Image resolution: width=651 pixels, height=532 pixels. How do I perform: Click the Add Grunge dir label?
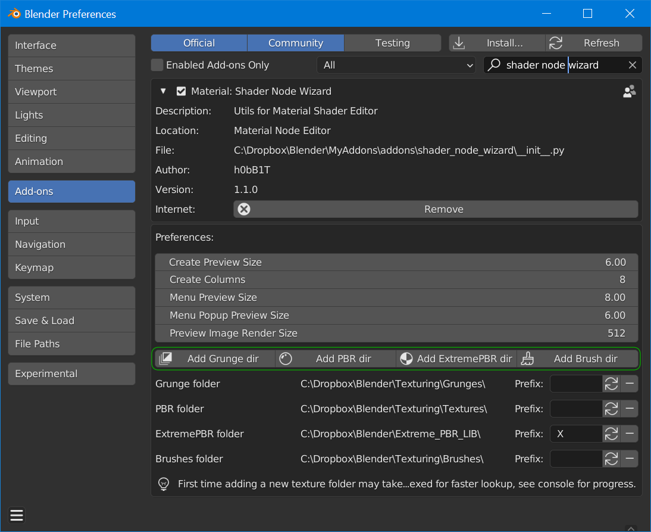tap(223, 359)
